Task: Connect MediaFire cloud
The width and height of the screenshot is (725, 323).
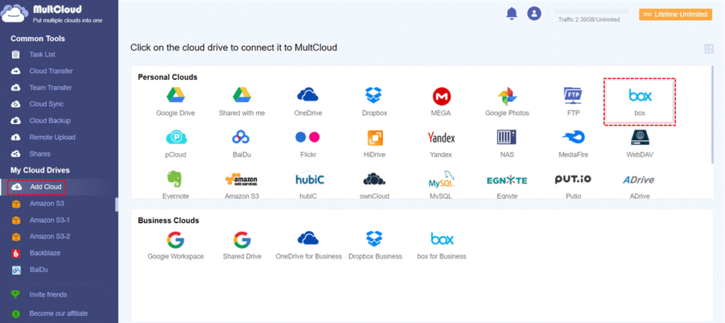Action: click(573, 144)
